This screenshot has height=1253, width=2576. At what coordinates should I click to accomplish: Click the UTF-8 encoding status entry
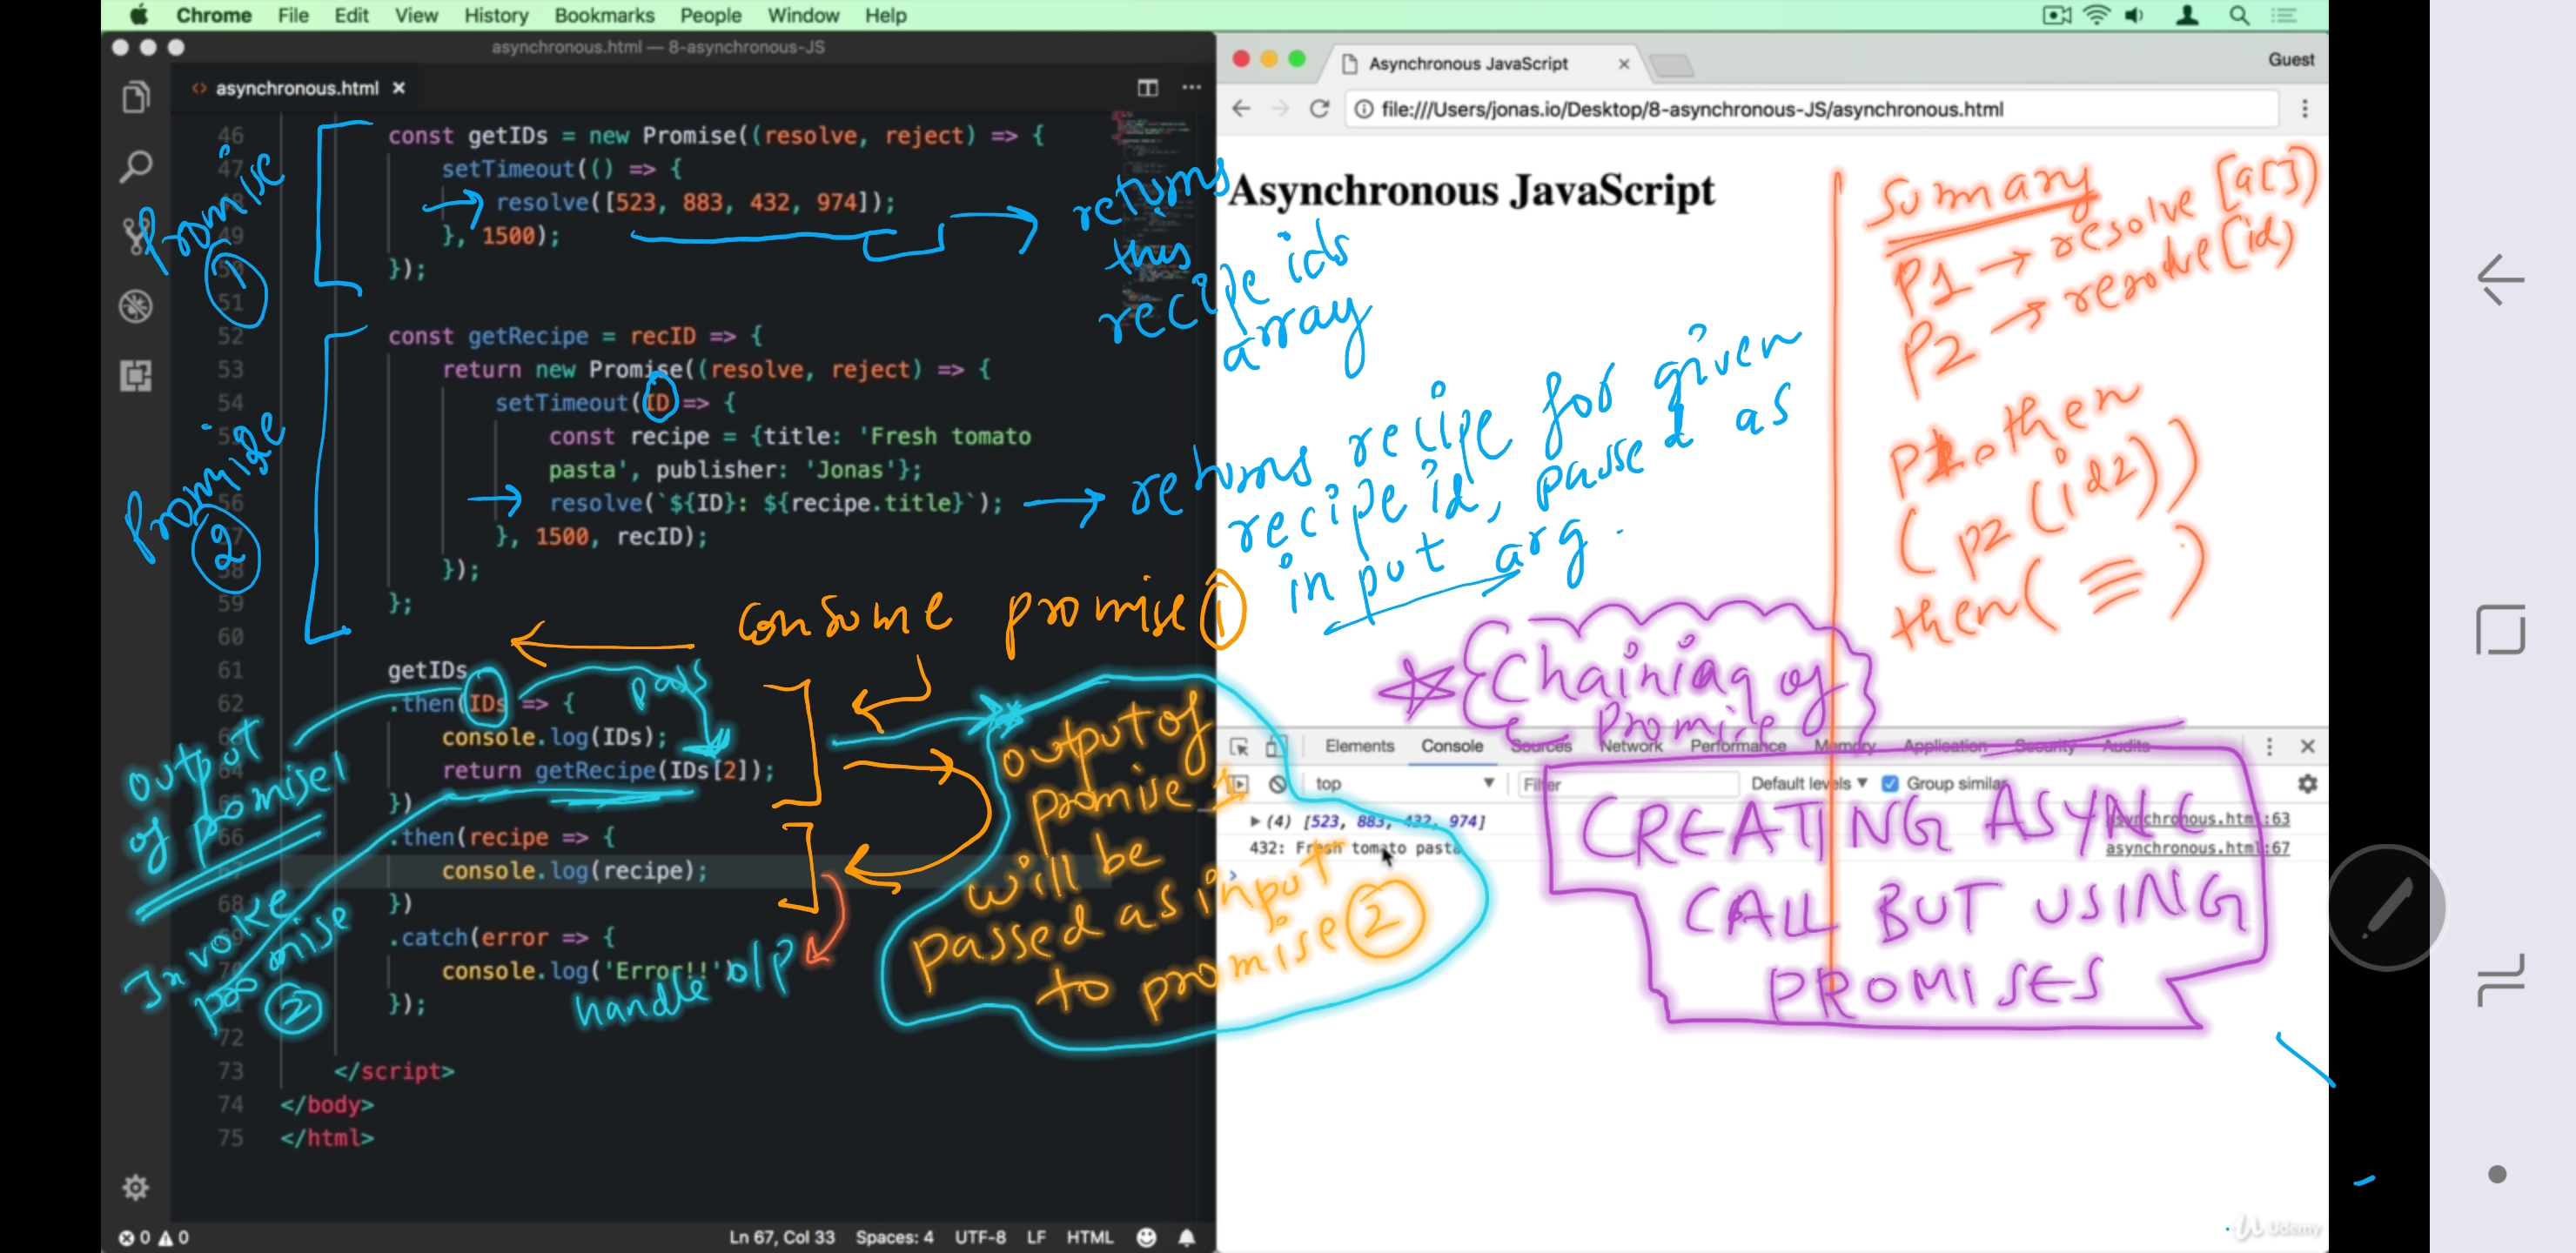[x=980, y=1237]
